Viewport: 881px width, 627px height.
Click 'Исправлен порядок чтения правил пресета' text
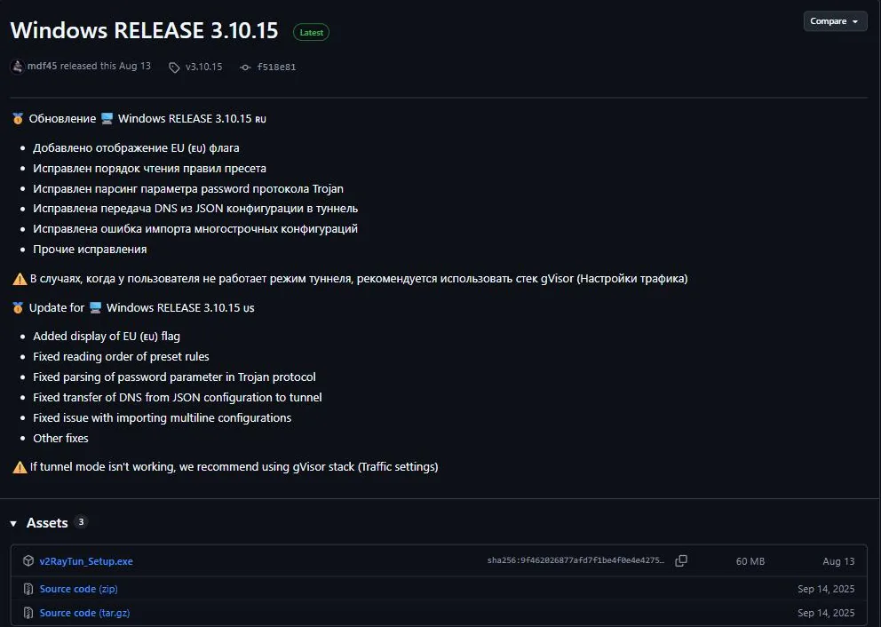pos(149,168)
